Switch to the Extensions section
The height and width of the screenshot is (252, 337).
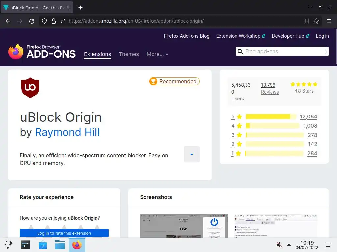coord(97,54)
